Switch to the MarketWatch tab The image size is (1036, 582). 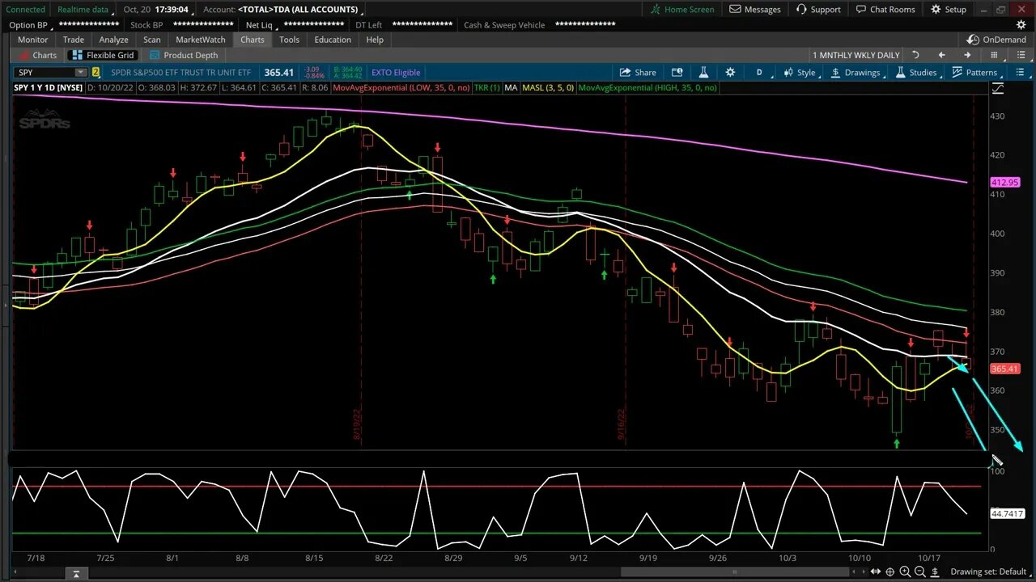point(201,40)
